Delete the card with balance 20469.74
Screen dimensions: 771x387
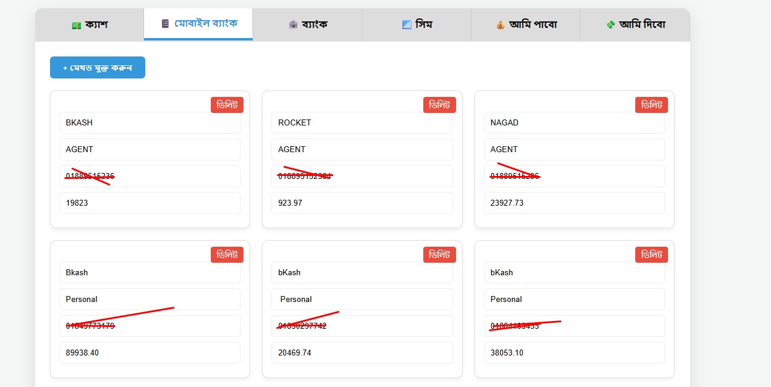click(439, 254)
